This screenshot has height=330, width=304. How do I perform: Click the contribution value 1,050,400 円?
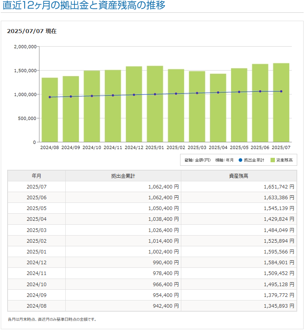pyautogui.click(x=163, y=208)
